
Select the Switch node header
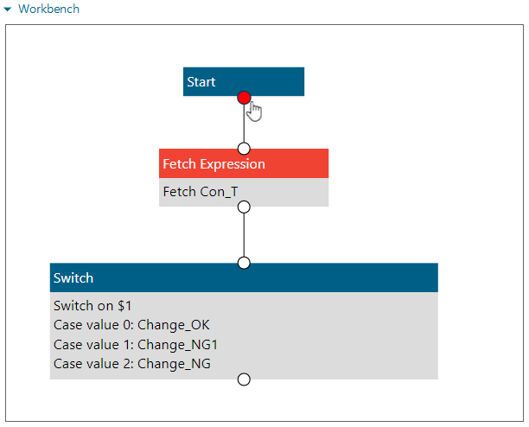(x=243, y=277)
